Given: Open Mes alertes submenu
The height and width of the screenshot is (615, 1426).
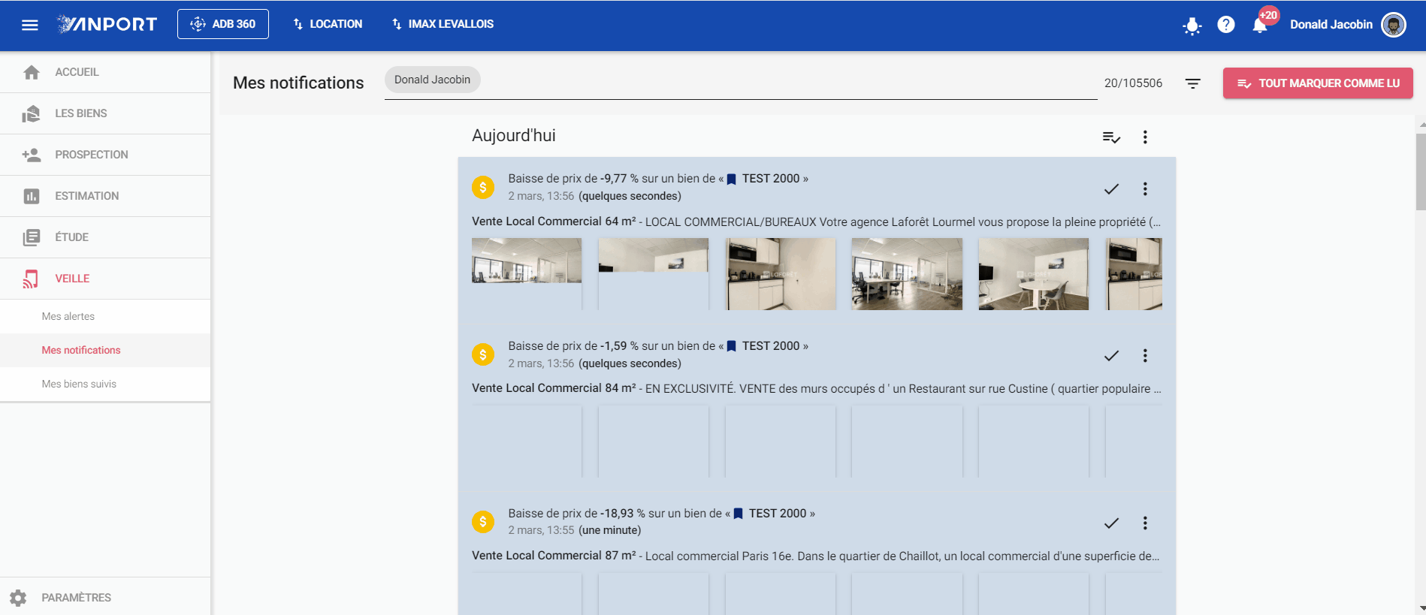Looking at the screenshot, I should [105, 316].
